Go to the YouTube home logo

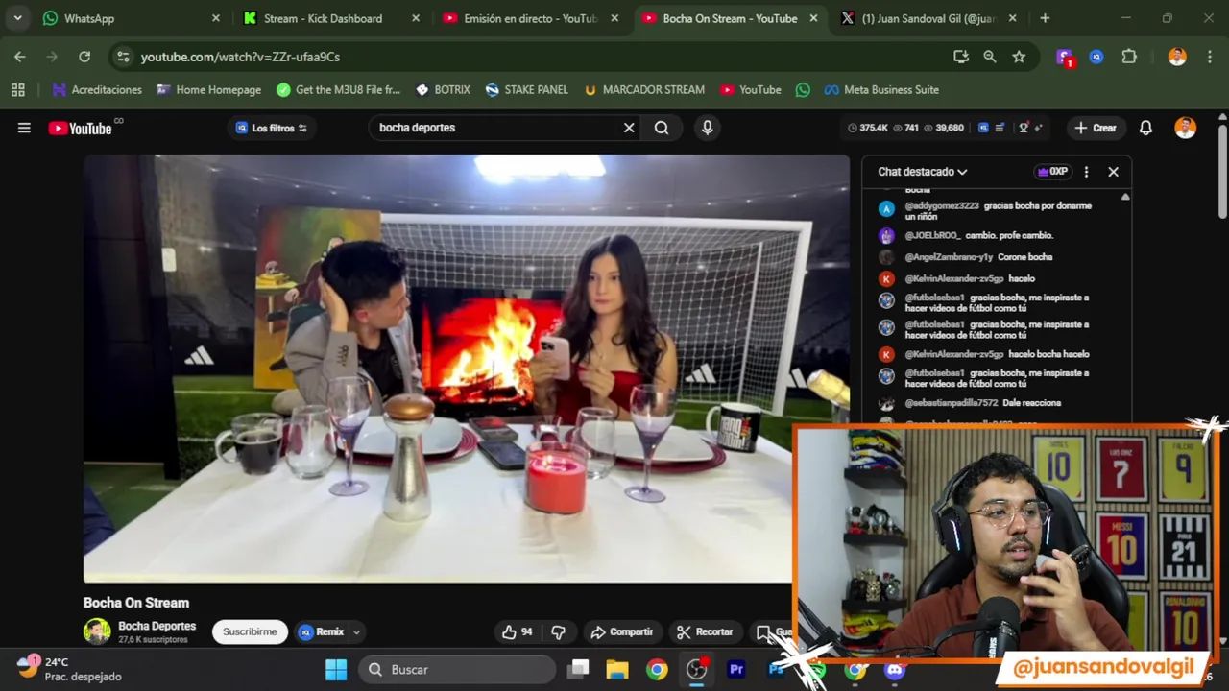81,128
